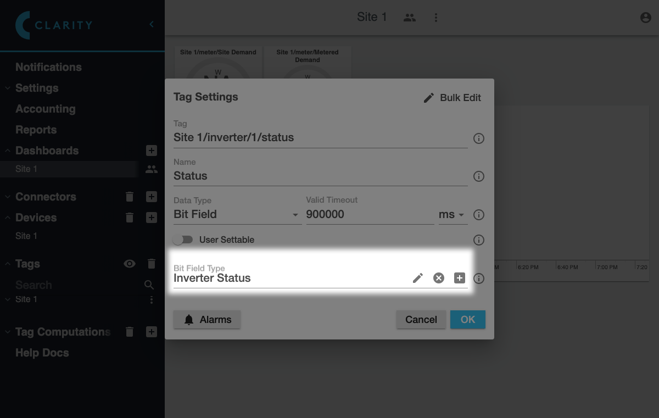The image size is (659, 418).
Task: Collapse the sidebar with the chevron arrow
Action: 152,24
